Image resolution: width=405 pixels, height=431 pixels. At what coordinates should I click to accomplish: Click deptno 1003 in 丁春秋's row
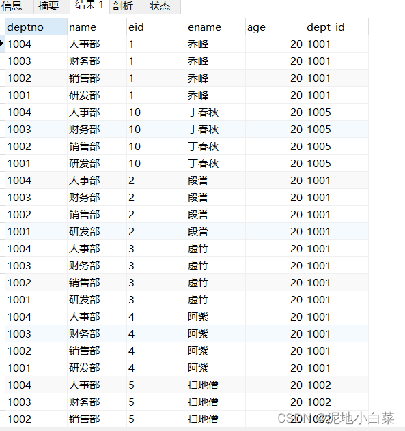pos(36,129)
